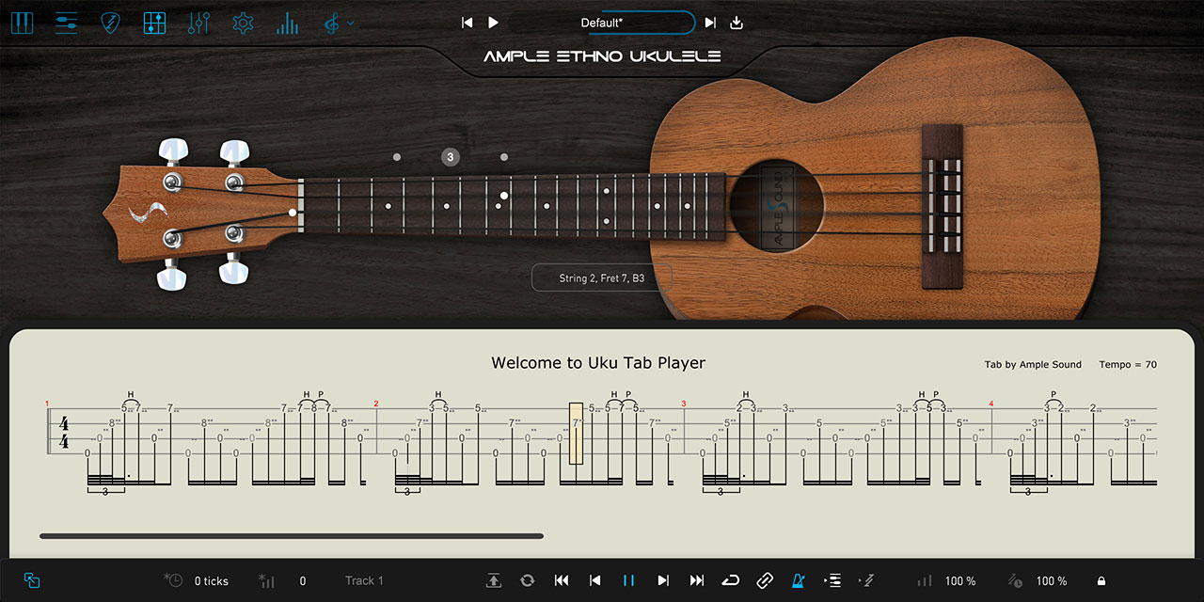Viewport: 1204px width, 602px height.
Task: Pause the tab playback
Action: click(x=628, y=580)
